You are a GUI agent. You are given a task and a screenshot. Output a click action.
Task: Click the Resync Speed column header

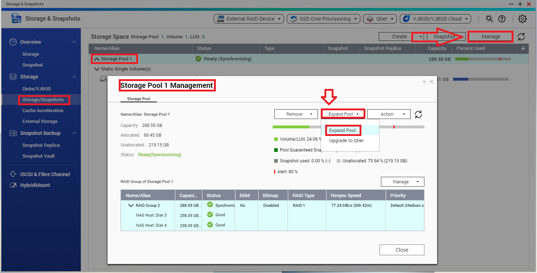coord(356,196)
